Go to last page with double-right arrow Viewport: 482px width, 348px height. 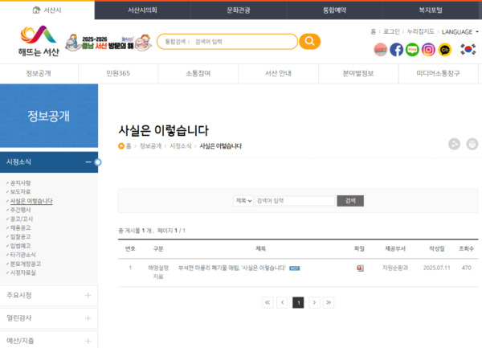(x=329, y=302)
